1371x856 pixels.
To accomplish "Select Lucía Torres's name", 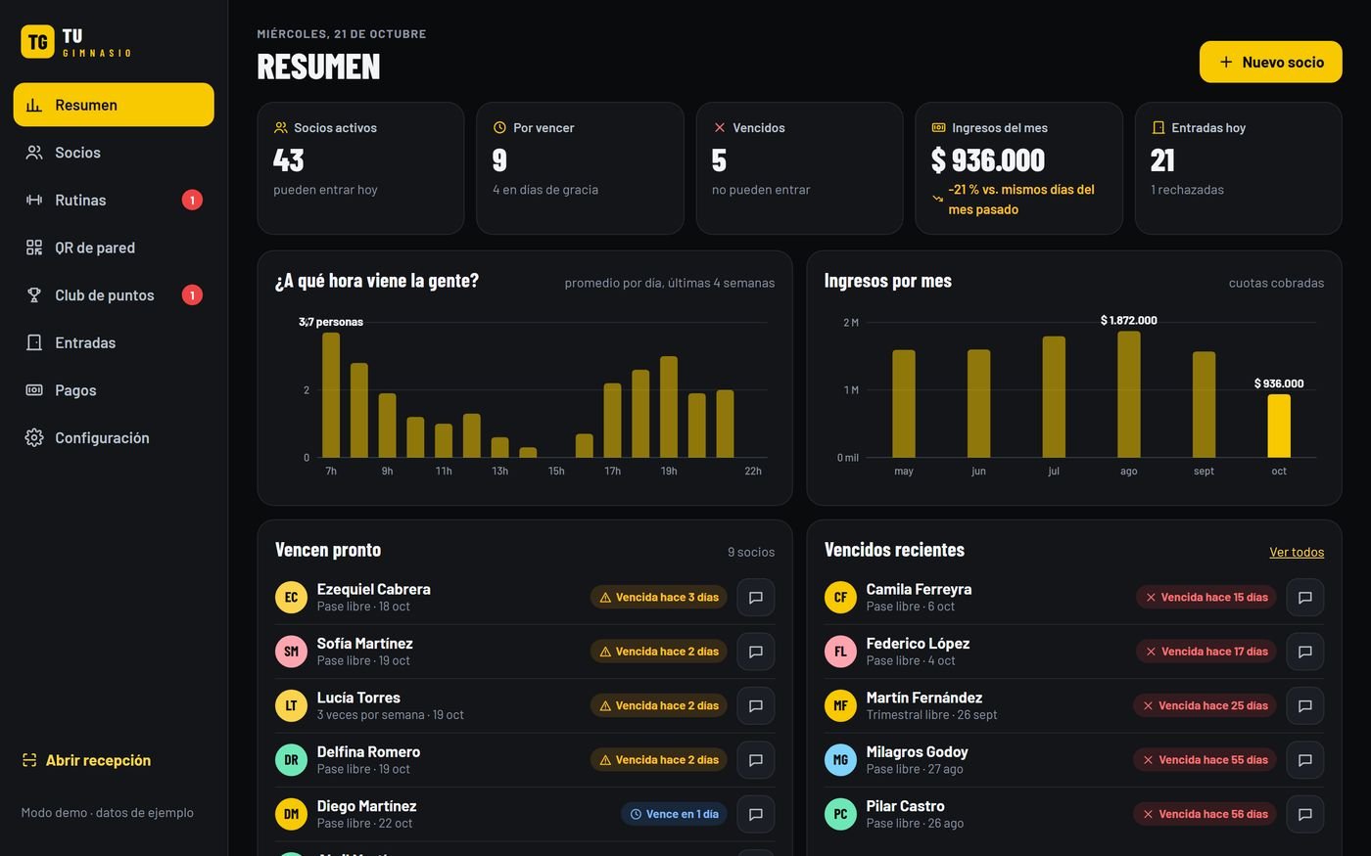I will [358, 698].
